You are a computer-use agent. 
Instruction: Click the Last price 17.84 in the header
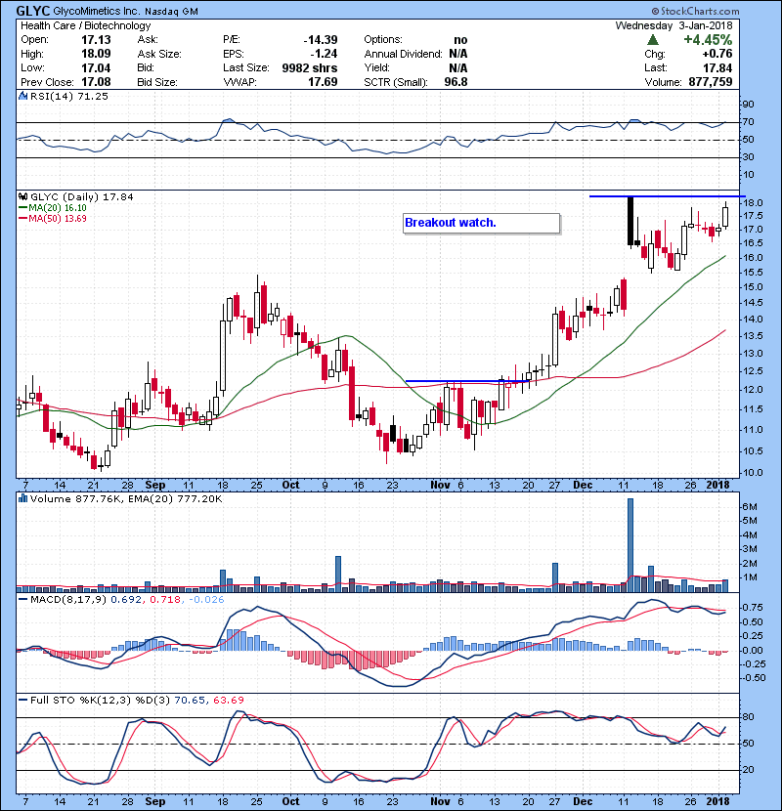717,67
